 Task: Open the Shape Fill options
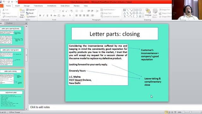[x=165, y=10]
